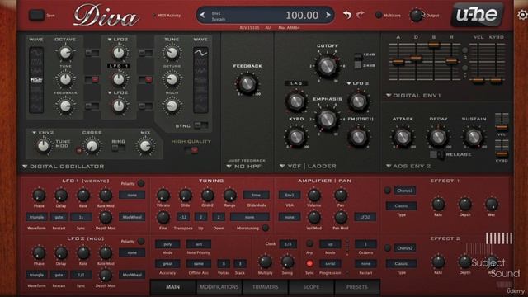This screenshot has height=297, width=528.
Task: Click the amplifier Volume knob
Action: click(x=313, y=195)
